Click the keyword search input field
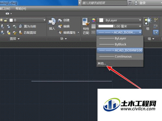The image size is (162, 121). 104,3
